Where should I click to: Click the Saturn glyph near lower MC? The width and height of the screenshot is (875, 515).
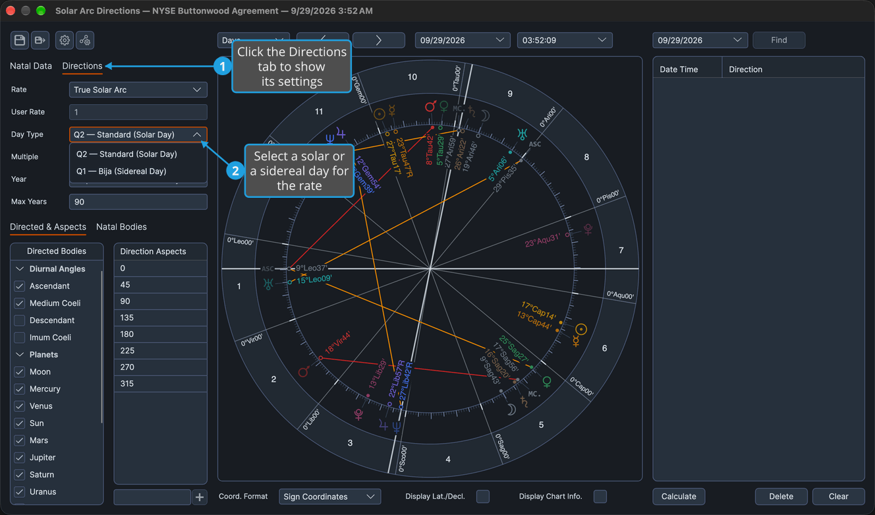524,401
